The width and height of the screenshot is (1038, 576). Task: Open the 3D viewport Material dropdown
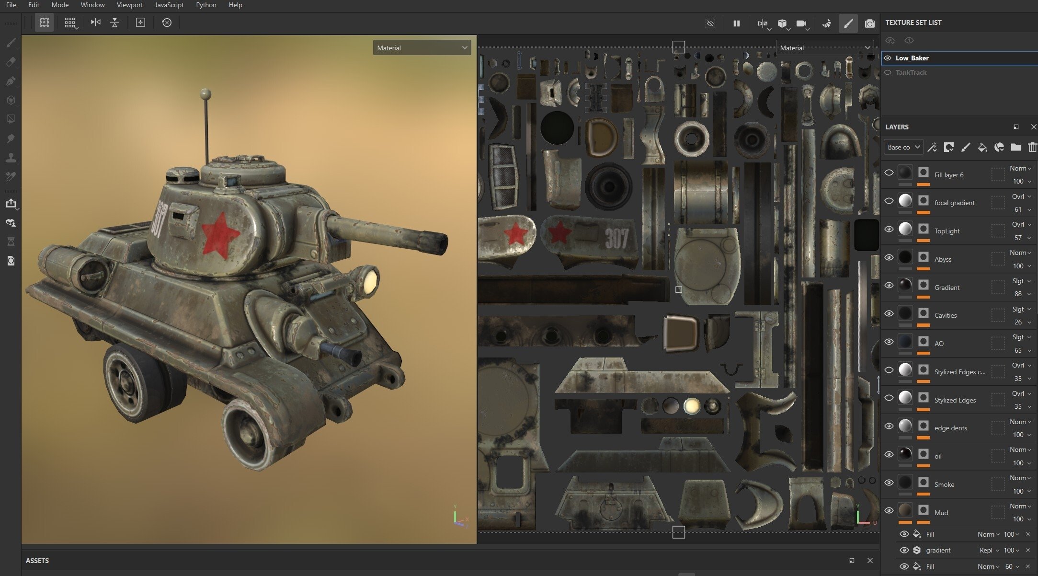[x=422, y=48]
